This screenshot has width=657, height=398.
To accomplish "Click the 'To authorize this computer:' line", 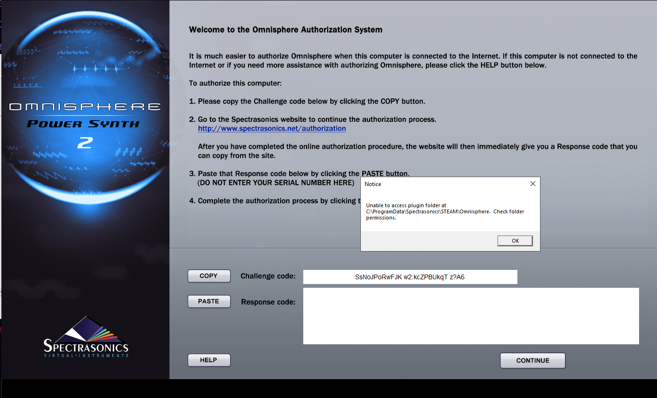I will (235, 83).
